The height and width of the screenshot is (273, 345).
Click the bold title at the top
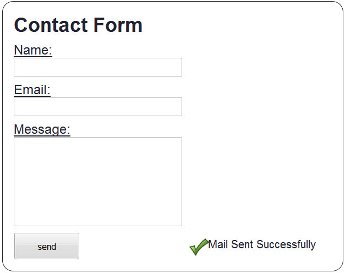click(78, 25)
